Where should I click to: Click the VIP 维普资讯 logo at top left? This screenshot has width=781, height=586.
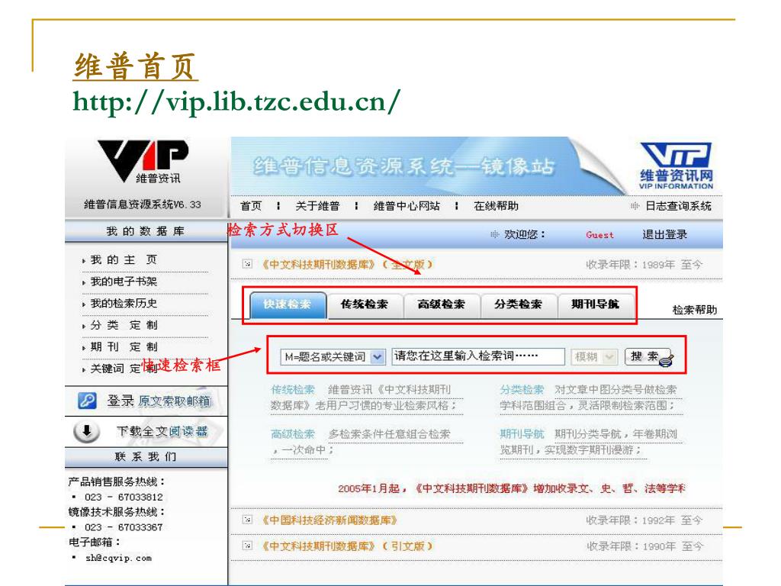click(x=143, y=161)
